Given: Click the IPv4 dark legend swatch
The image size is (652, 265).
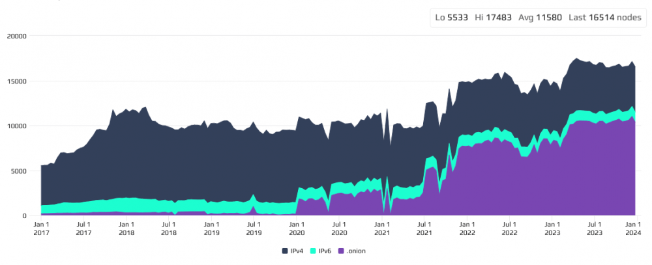Looking at the screenshot, I should click(285, 251).
